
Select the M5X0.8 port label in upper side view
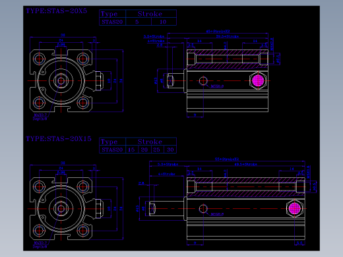click(x=217, y=86)
